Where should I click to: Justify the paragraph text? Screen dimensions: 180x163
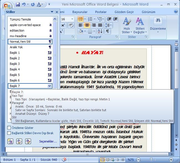click(x=100, y=25)
